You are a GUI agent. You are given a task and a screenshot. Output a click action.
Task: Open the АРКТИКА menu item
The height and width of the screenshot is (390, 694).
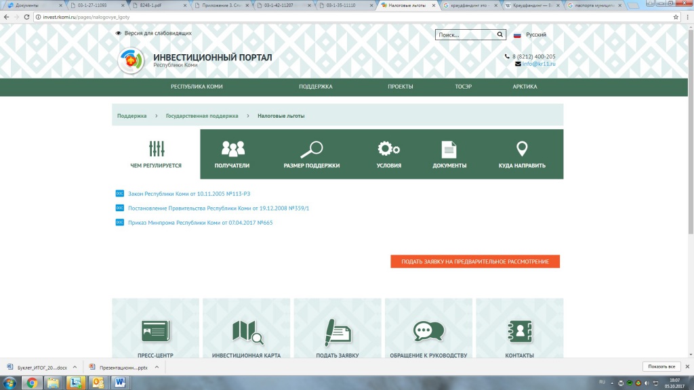(525, 87)
